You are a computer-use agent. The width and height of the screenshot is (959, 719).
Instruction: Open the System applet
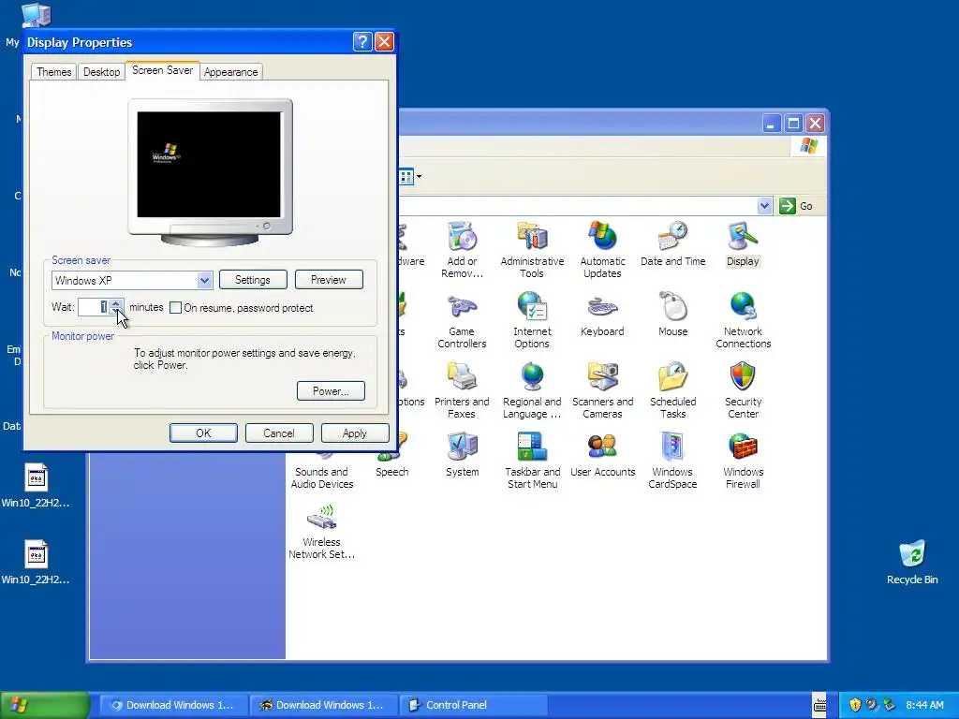pyautogui.click(x=462, y=456)
